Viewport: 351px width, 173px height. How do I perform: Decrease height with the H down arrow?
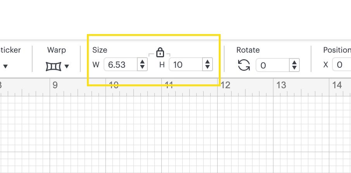pos(207,67)
